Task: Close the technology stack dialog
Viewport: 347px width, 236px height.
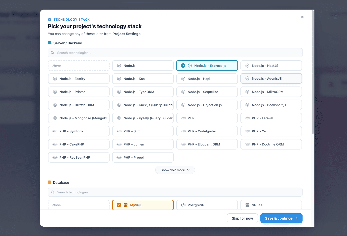Action: 302,17
